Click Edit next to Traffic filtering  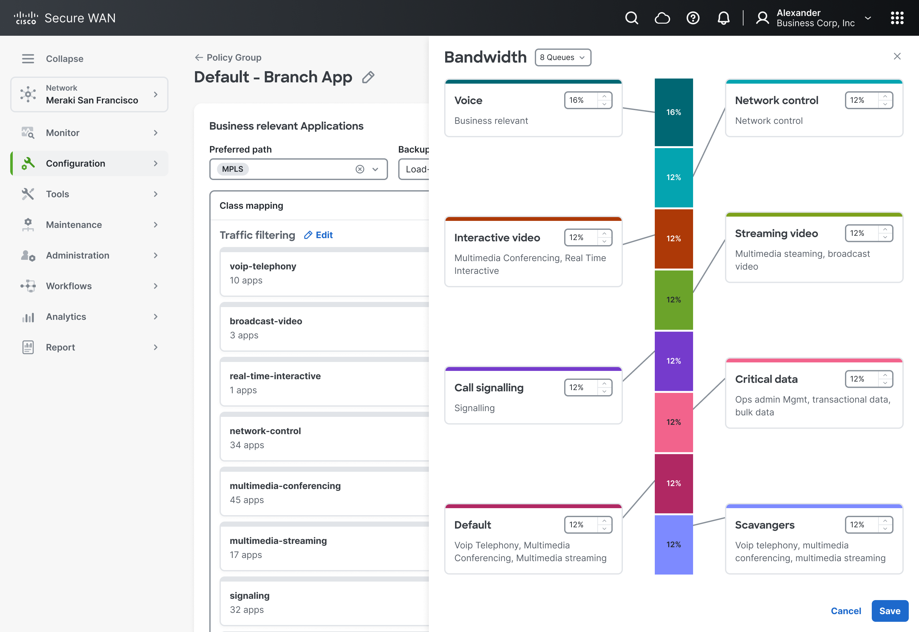coord(318,235)
